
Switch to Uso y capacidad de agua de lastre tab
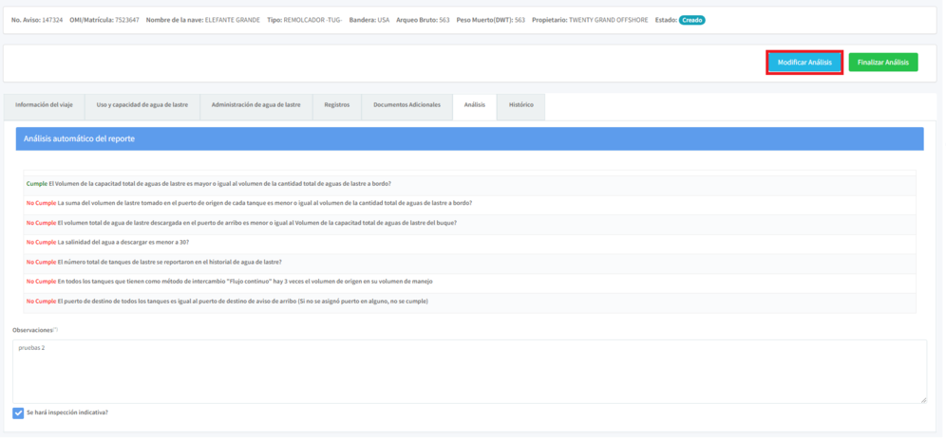tap(142, 105)
